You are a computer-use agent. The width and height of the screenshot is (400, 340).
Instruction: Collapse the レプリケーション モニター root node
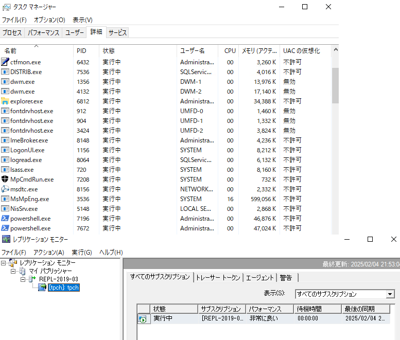[x=3, y=262]
